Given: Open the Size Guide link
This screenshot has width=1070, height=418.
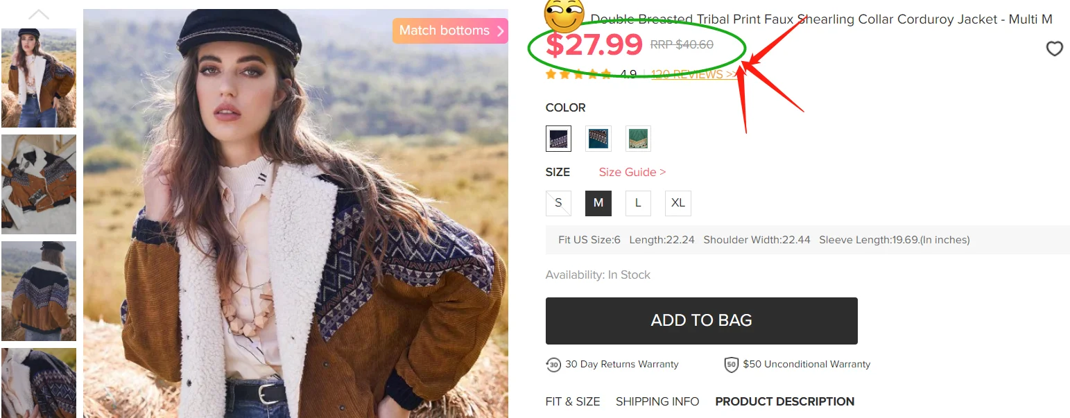Looking at the screenshot, I should coord(632,172).
